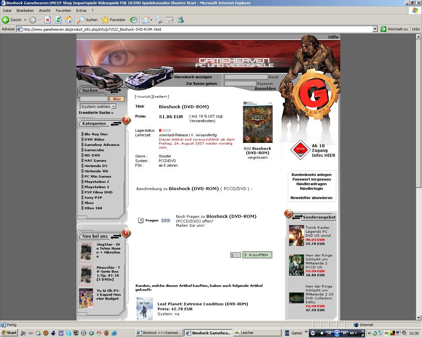Click the quantity field next to KAUFEN
422x338 pixels.
235,255
